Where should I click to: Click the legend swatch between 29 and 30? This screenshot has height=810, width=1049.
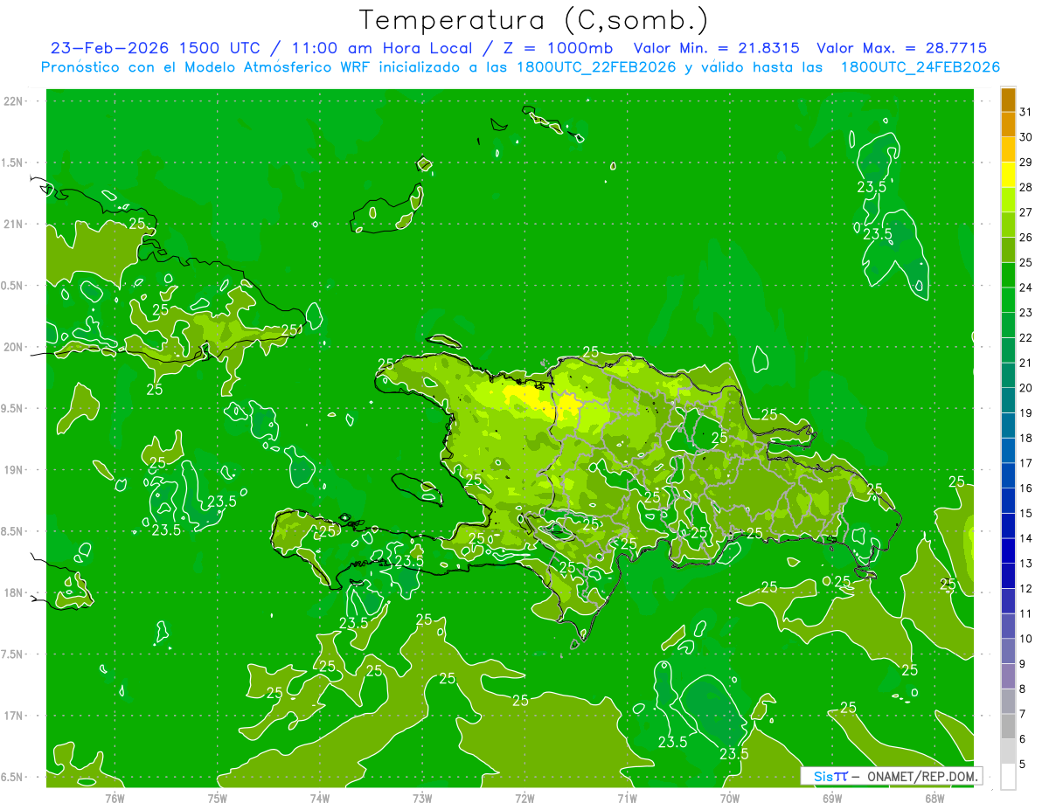(1008, 149)
